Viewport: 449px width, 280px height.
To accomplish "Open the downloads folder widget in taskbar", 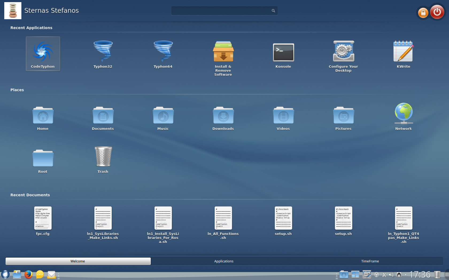I will click(344, 274).
